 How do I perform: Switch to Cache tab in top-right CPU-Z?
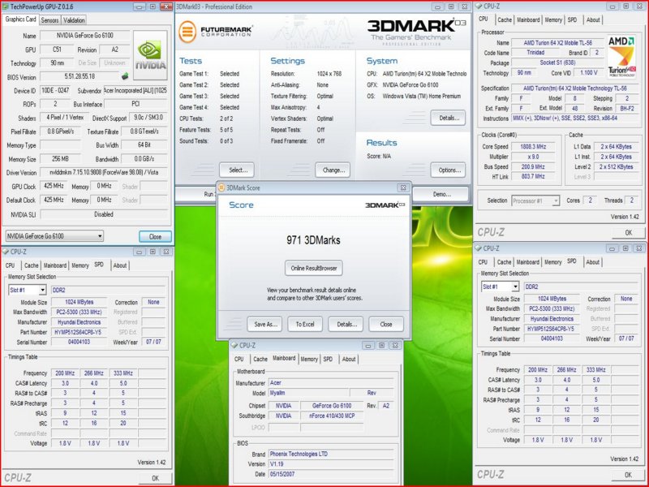504,19
